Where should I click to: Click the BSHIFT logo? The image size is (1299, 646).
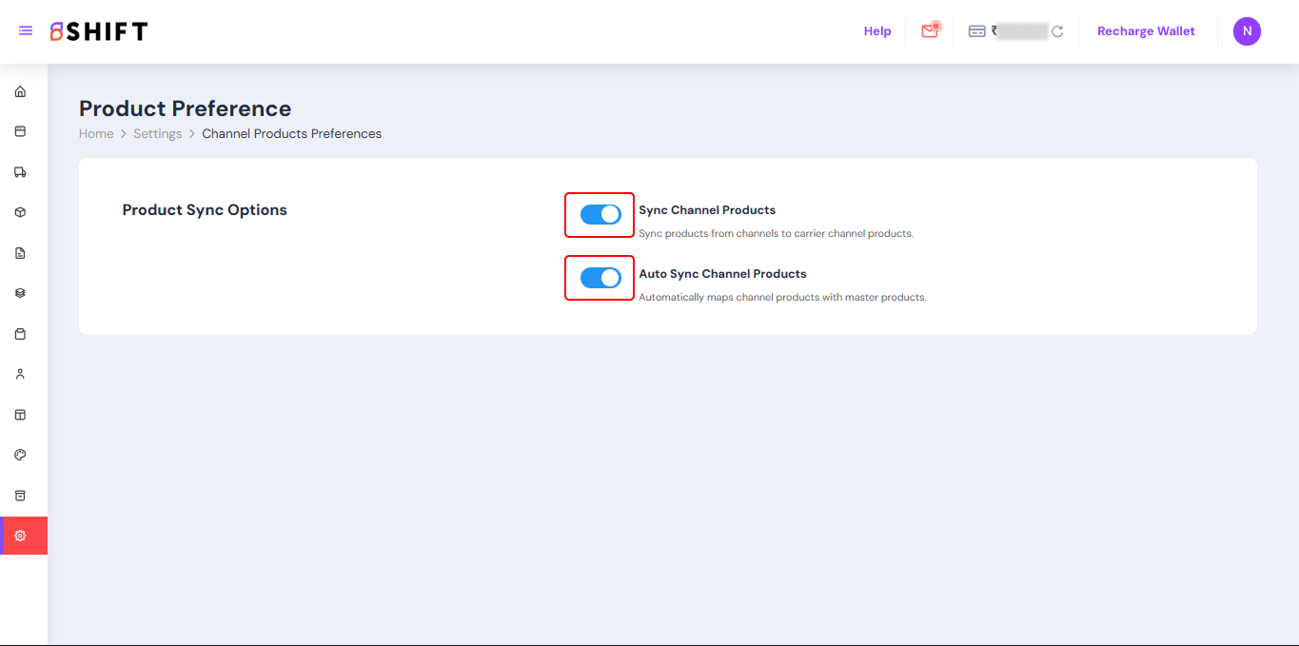coord(99,31)
